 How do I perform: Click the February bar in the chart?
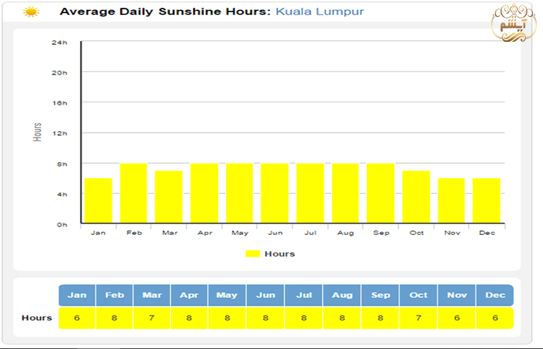(133, 193)
